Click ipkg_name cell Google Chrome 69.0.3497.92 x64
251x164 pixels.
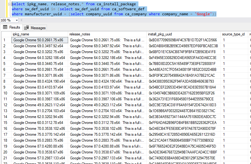click(40, 46)
